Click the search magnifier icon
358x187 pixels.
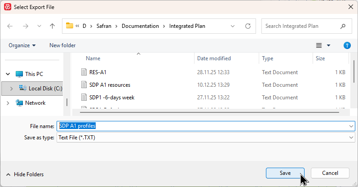343,26
